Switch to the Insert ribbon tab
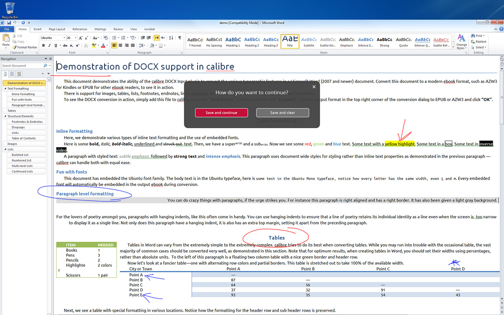Image resolution: width=504 pixels, height=315 pixels. (x=37, y=29)
